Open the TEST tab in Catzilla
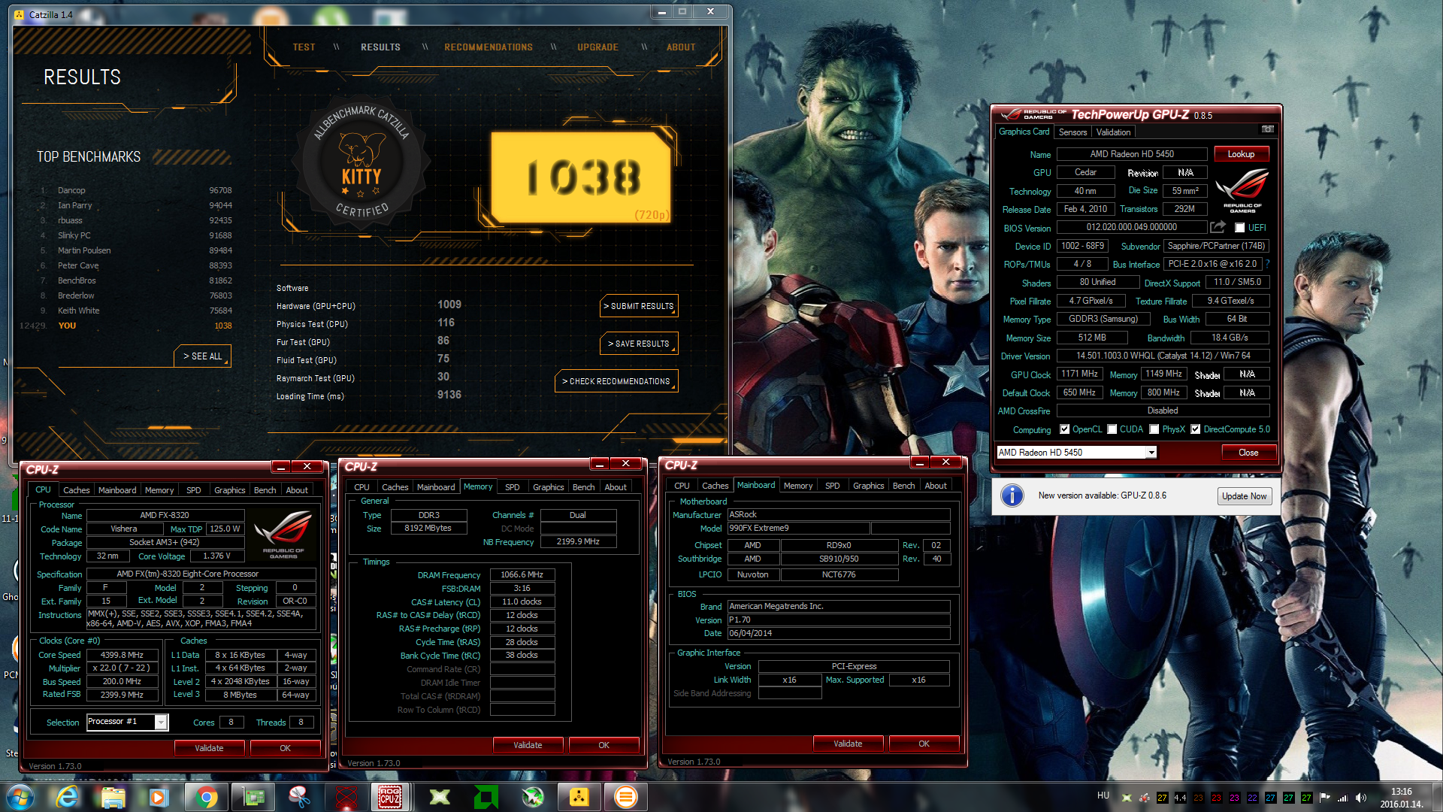 pos(304,47)
